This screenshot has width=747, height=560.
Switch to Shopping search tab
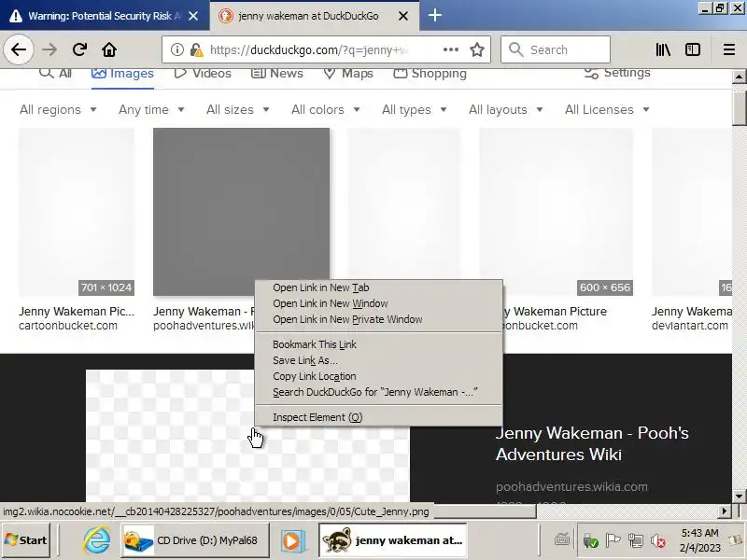pyautogui.click(x=430, y=74)
